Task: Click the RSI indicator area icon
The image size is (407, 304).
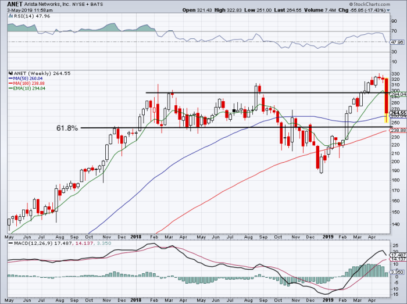Action: click(x=10, y=16)
